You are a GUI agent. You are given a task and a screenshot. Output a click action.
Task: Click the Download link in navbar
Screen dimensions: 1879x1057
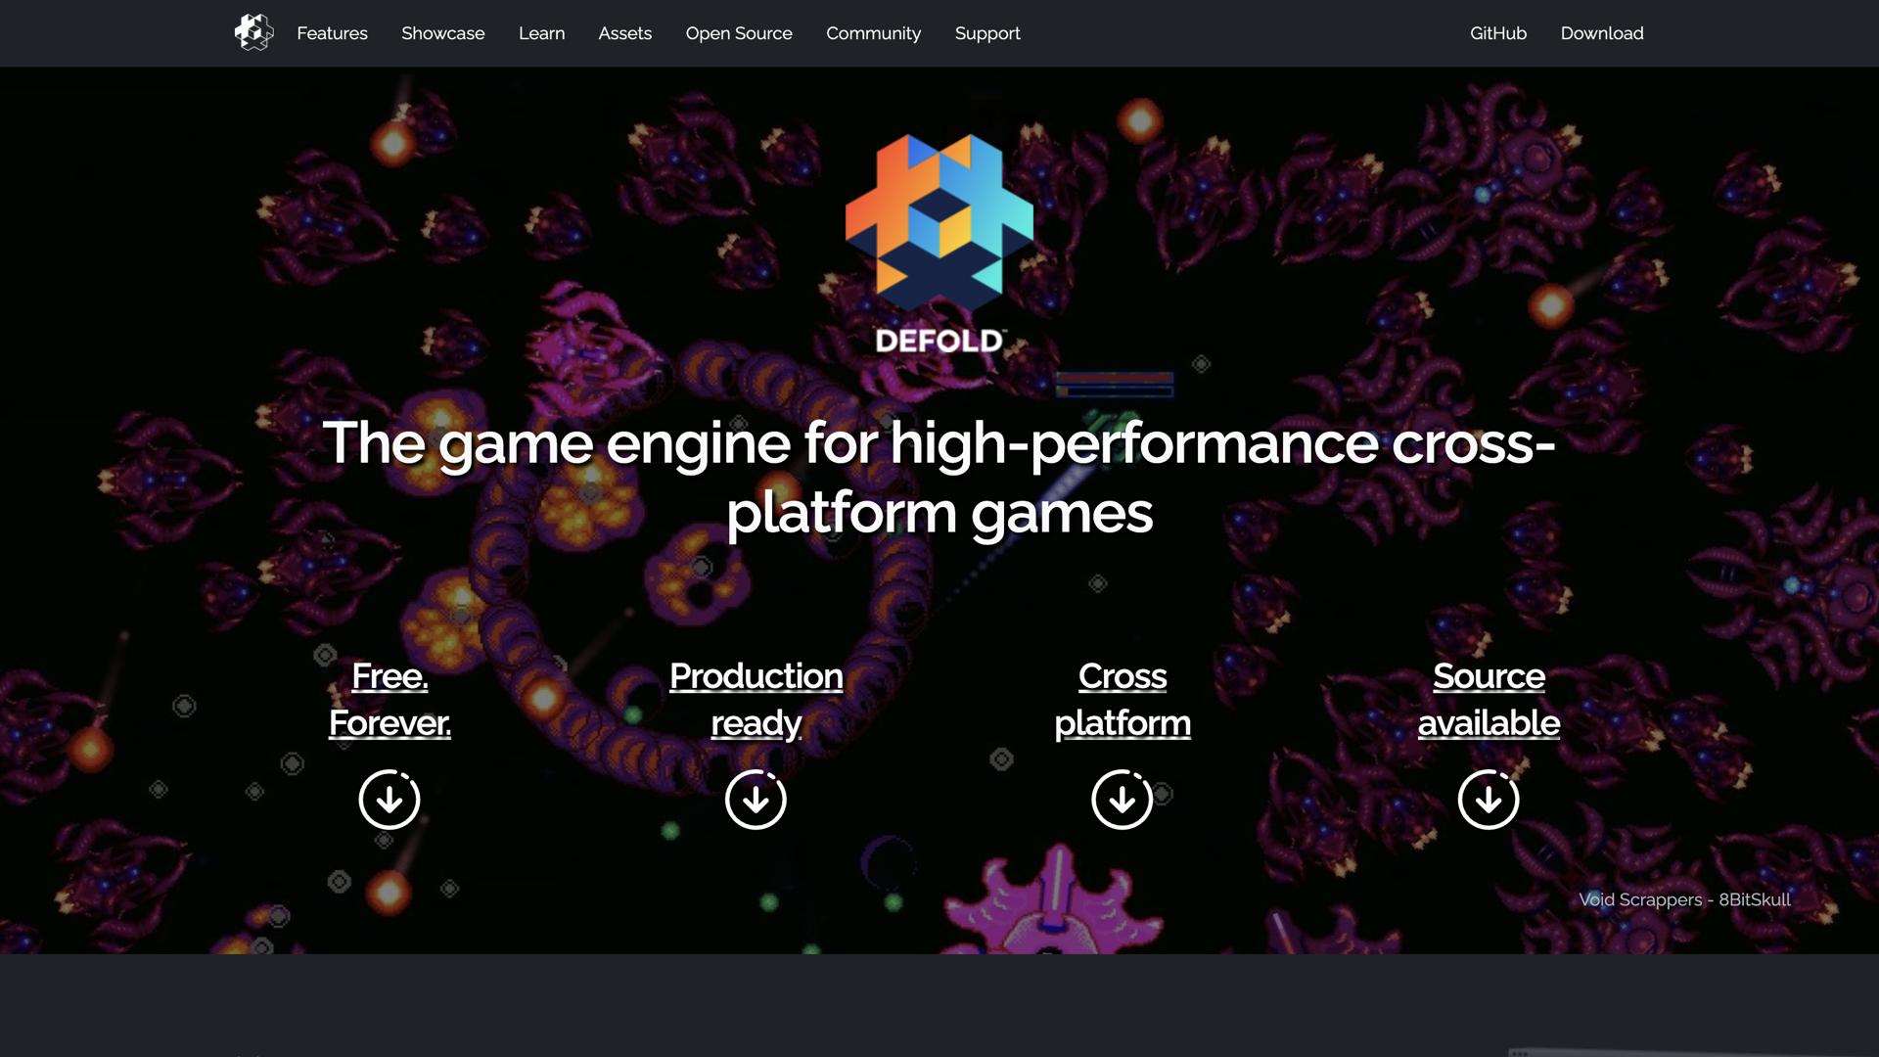[x=1601, y=33]
